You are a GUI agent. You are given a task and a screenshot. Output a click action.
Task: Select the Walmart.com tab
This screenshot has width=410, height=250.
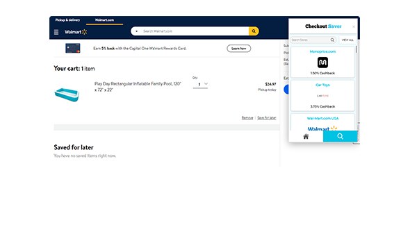104,20
